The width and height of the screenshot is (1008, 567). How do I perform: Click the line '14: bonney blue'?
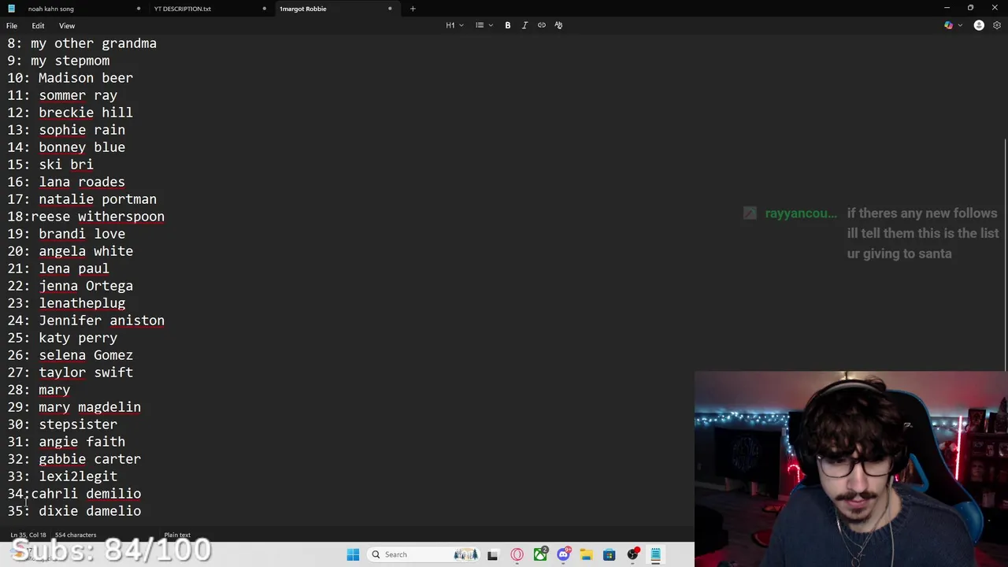[x=66, y=147]
